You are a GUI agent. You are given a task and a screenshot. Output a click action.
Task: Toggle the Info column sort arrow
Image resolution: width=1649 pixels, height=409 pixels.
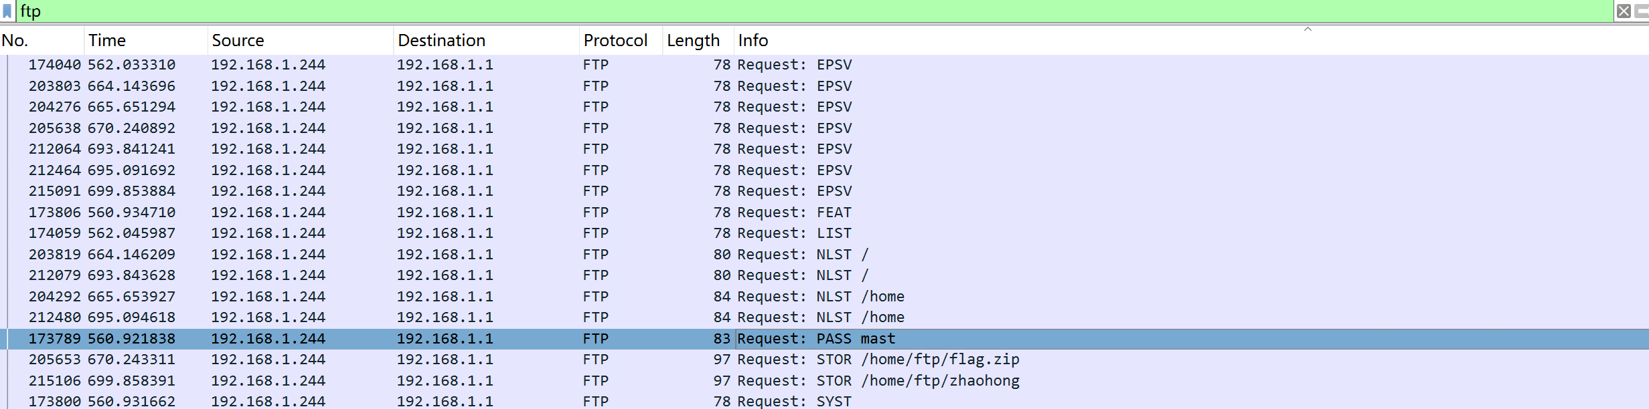[x=1307, y=30]
